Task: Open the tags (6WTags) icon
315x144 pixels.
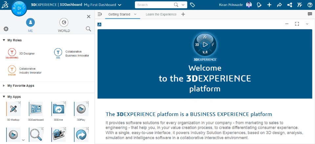Action: (192, 5)
